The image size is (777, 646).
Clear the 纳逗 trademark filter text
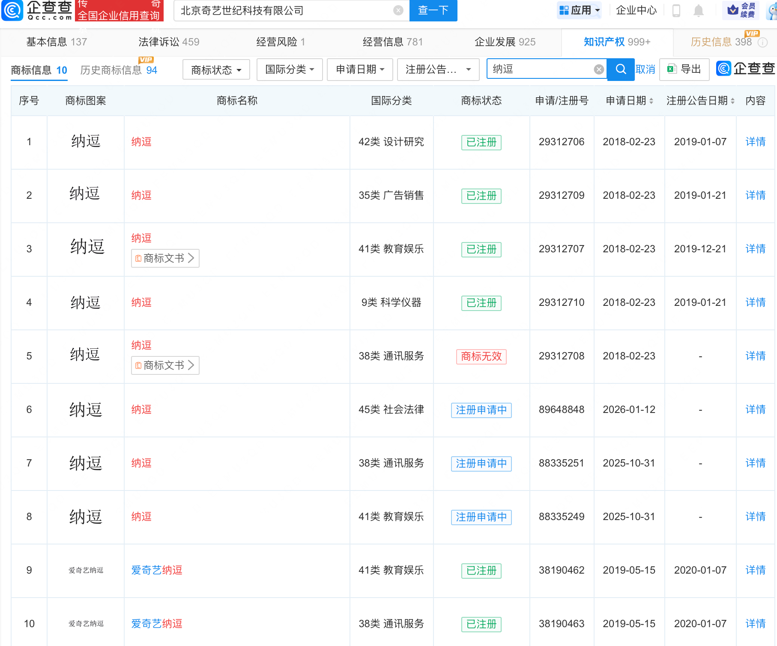click(x=599, y=69)
